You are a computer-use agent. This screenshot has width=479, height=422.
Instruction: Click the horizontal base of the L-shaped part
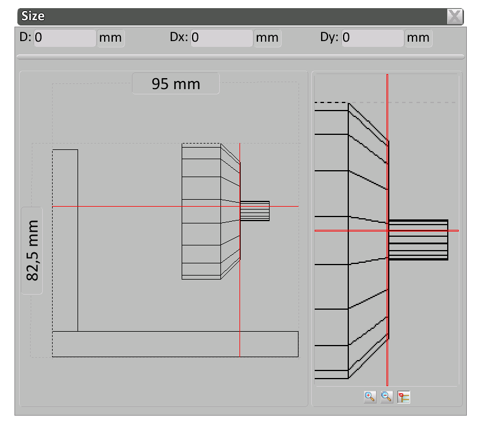(x=175, y=344)
